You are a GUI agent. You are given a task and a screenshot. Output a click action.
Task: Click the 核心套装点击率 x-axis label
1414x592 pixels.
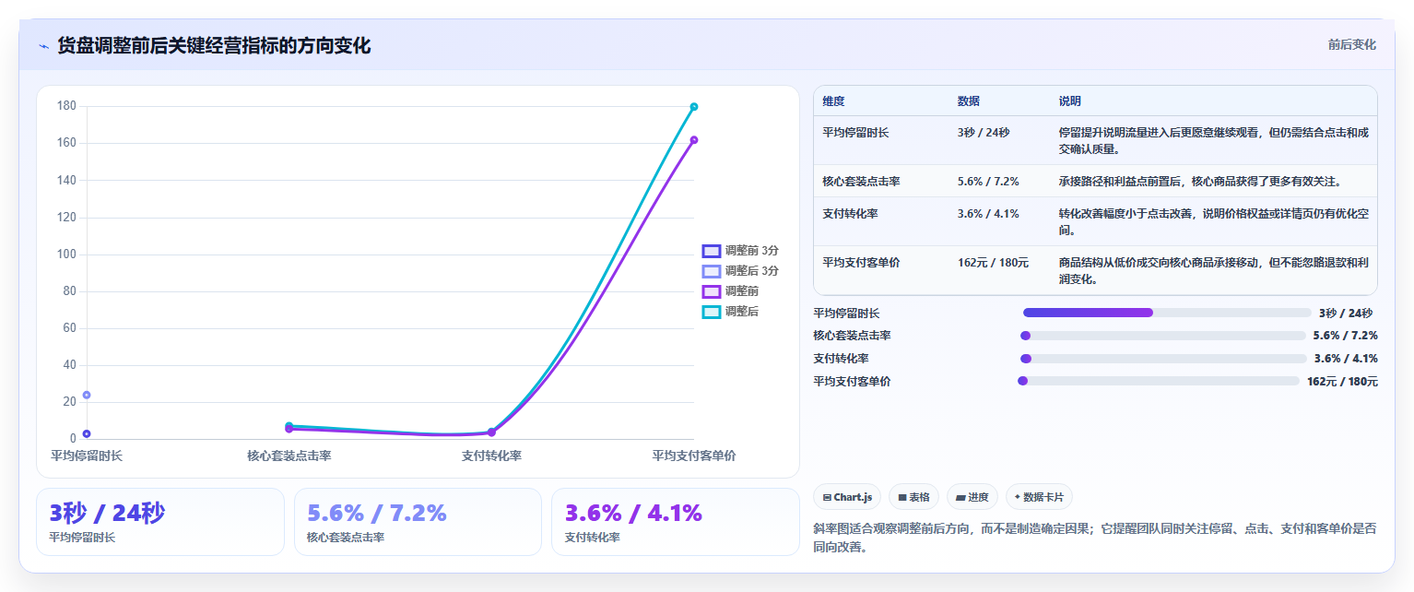(x=289, y=456)
